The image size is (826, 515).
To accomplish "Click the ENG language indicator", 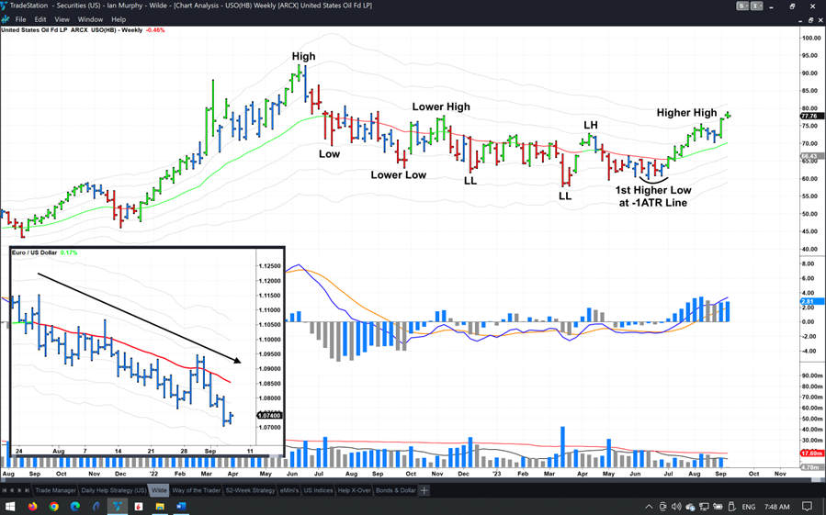I will (x=749, y=507).
